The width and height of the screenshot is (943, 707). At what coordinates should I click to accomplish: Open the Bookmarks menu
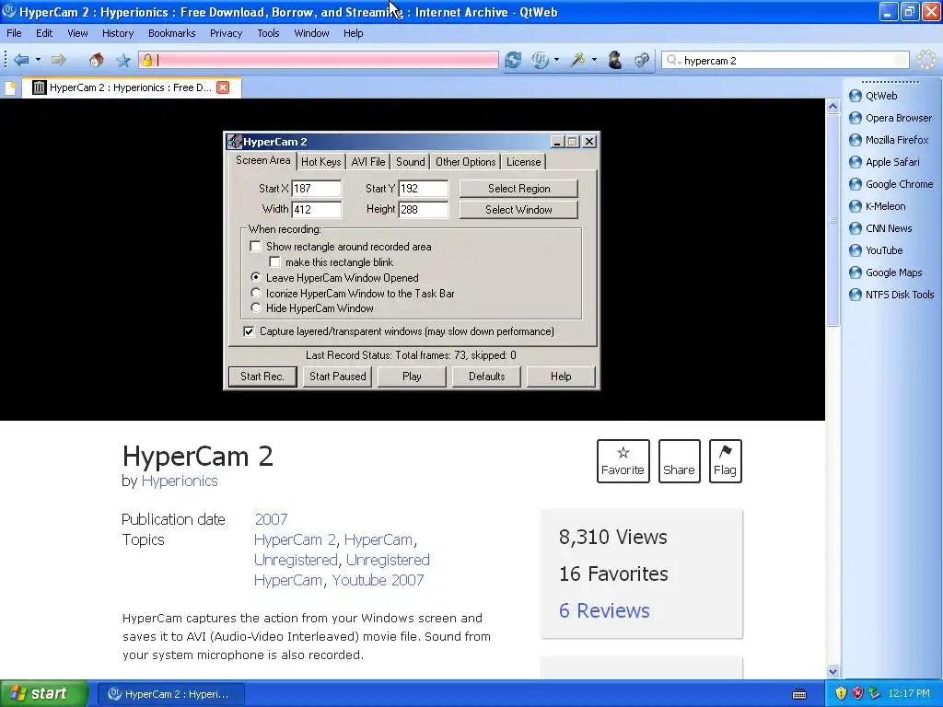pos(171,33)
